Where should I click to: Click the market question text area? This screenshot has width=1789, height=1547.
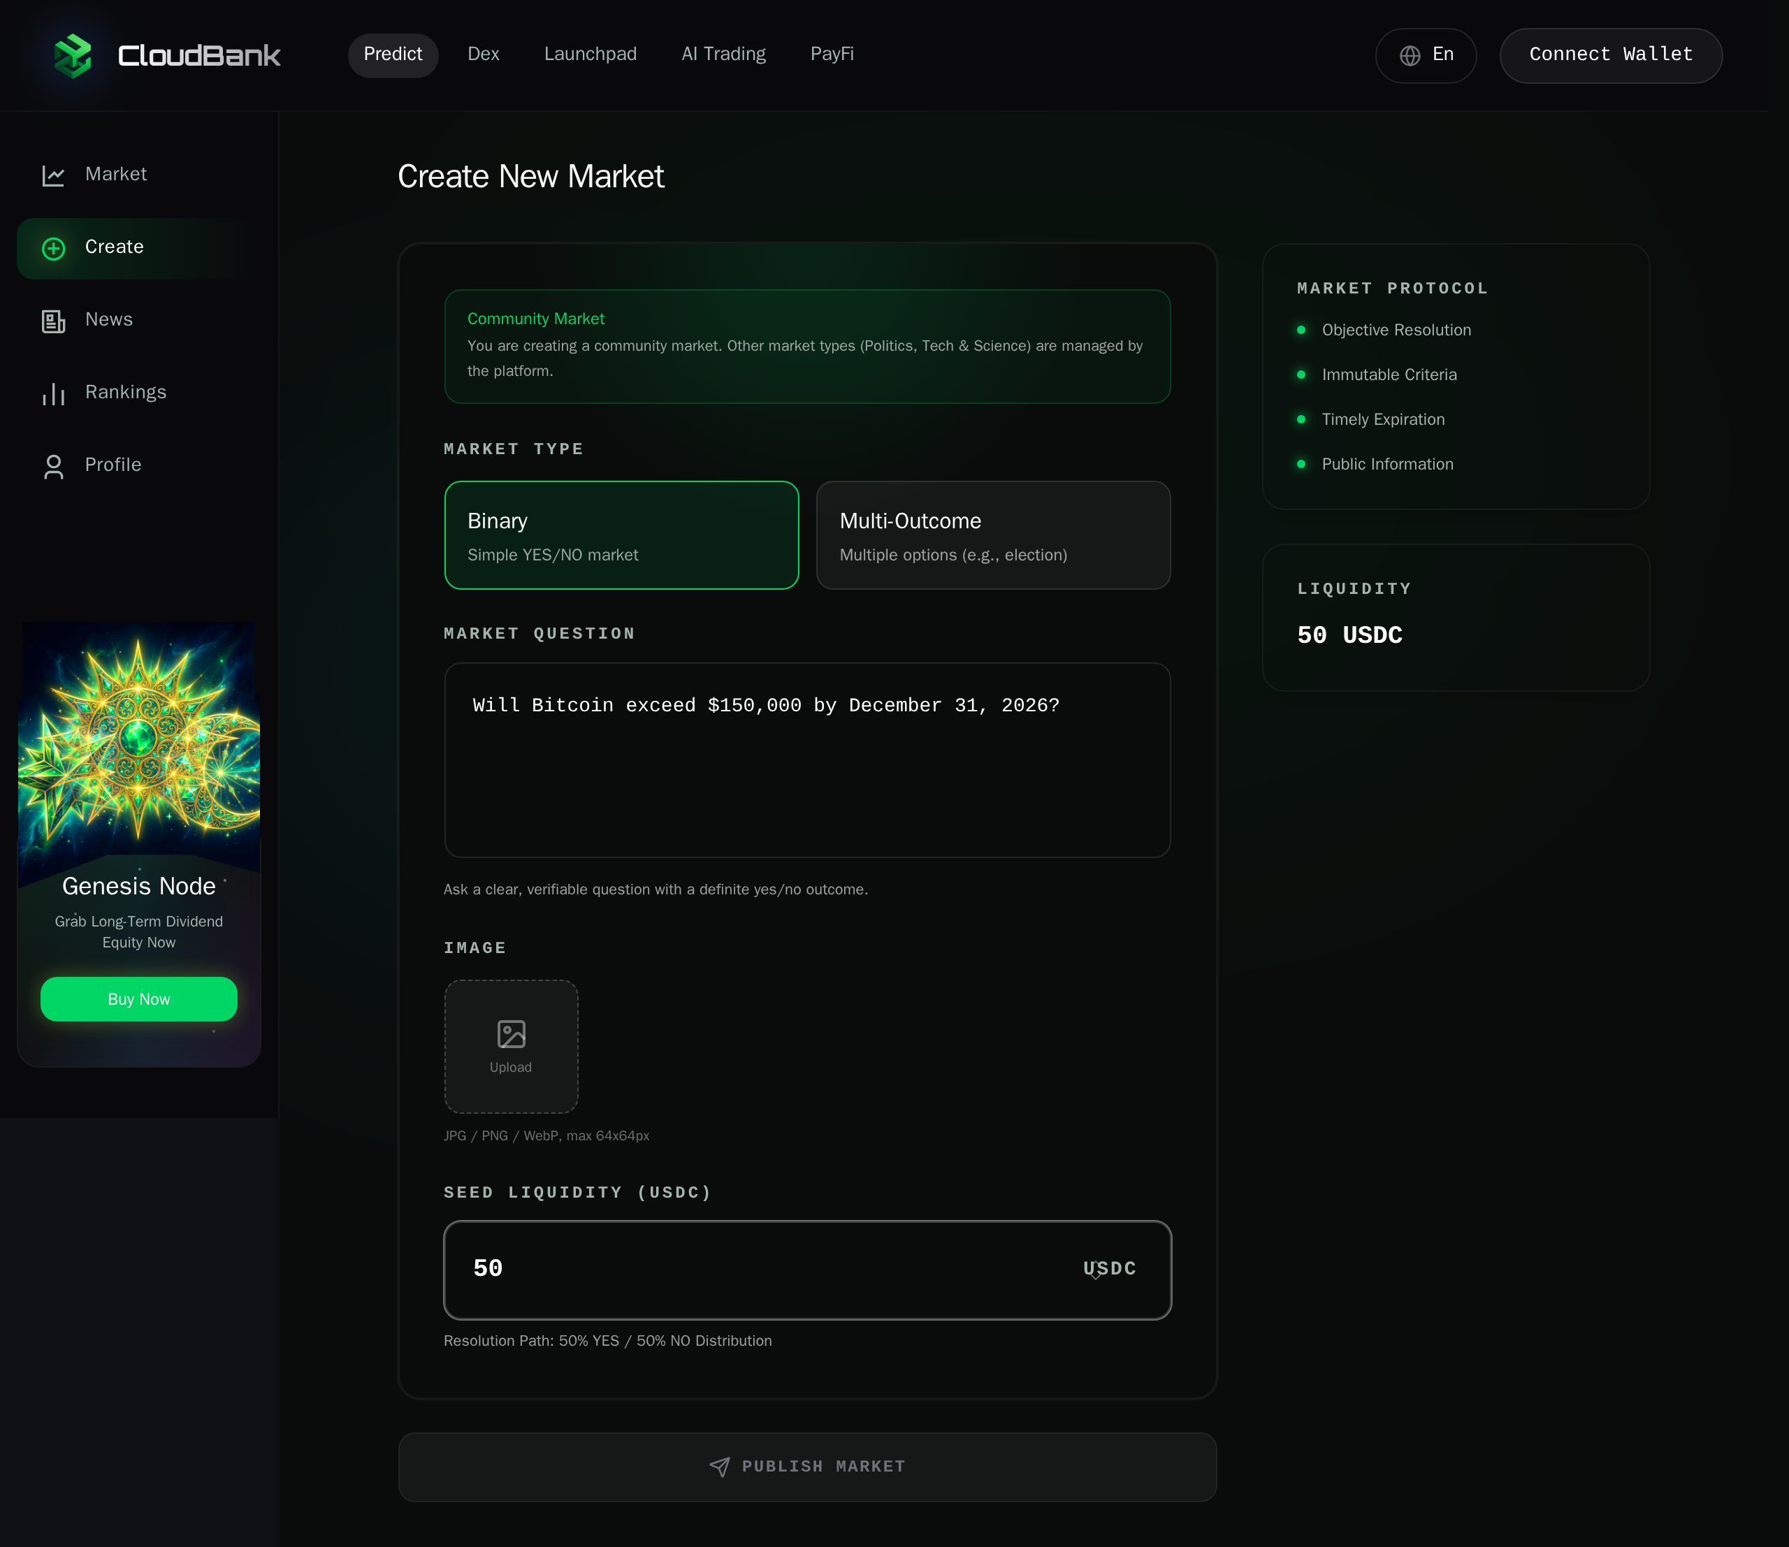click(x=806, y=760)
